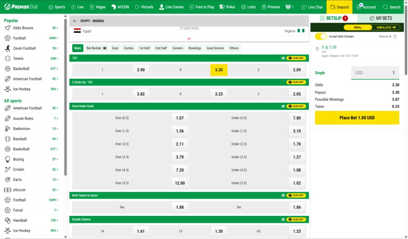Select 2 Goals Up X odds 3.23
Screen dimensions: 408x239
(x=219, y=94)
